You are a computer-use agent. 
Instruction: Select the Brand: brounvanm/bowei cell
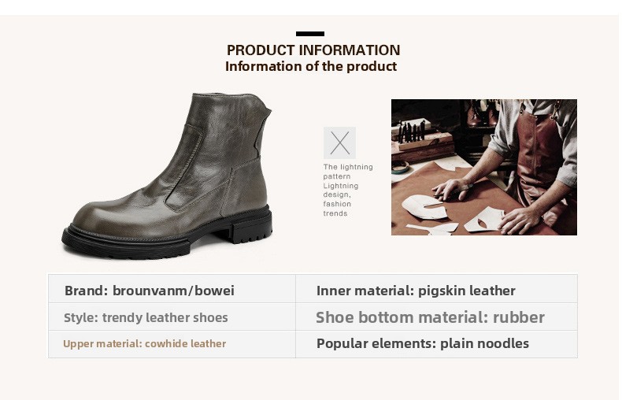(x=150, y=291)
